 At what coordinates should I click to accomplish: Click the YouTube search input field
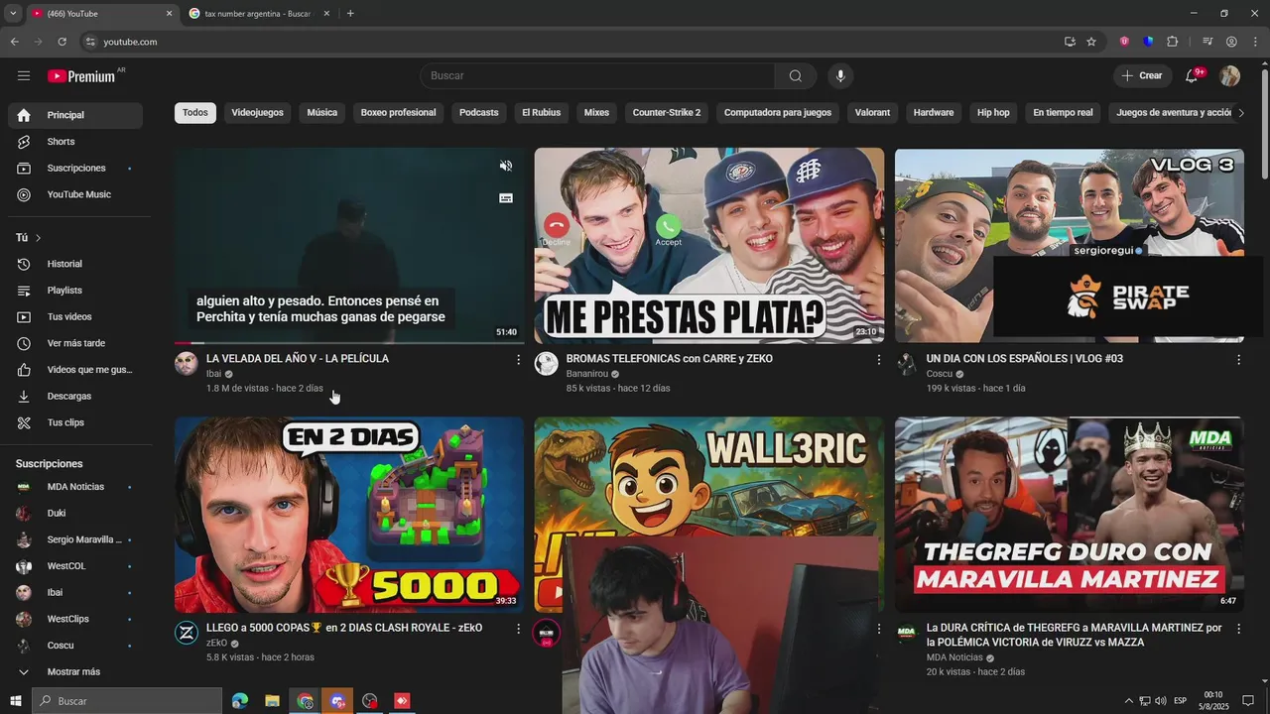click(597, 75)
